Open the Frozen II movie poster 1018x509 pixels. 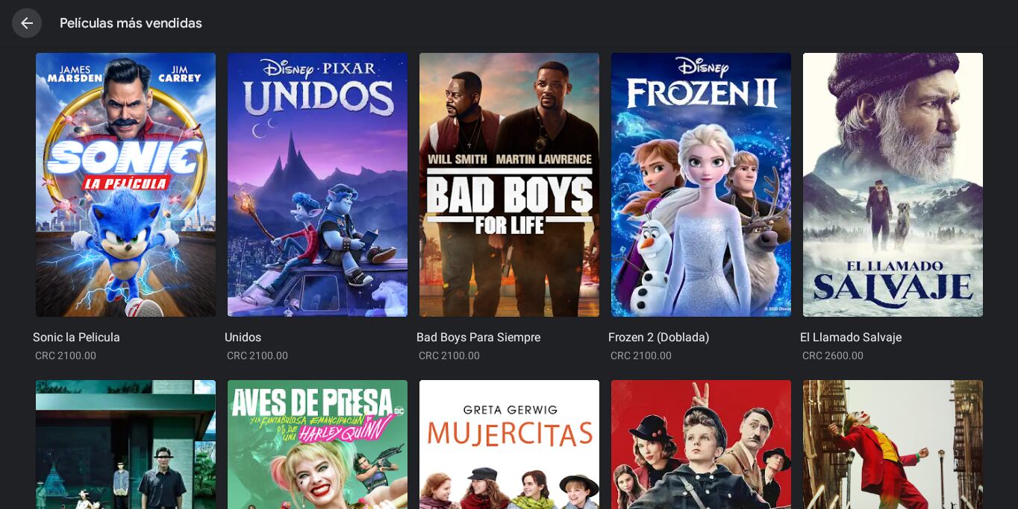coord(701,185)
